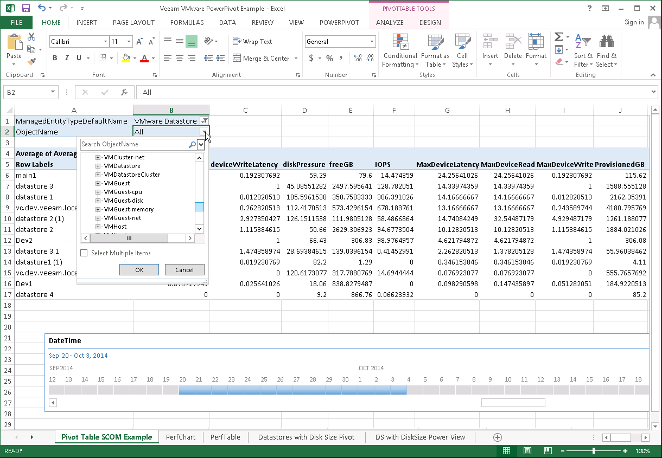The image size is (662, 458).
Task: Open Format as Table gallery
Action: (x=435, y=50)
